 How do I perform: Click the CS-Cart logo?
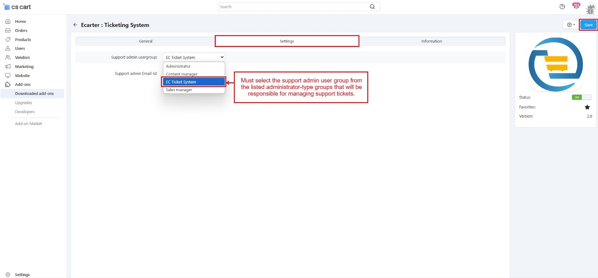point(17,7)
